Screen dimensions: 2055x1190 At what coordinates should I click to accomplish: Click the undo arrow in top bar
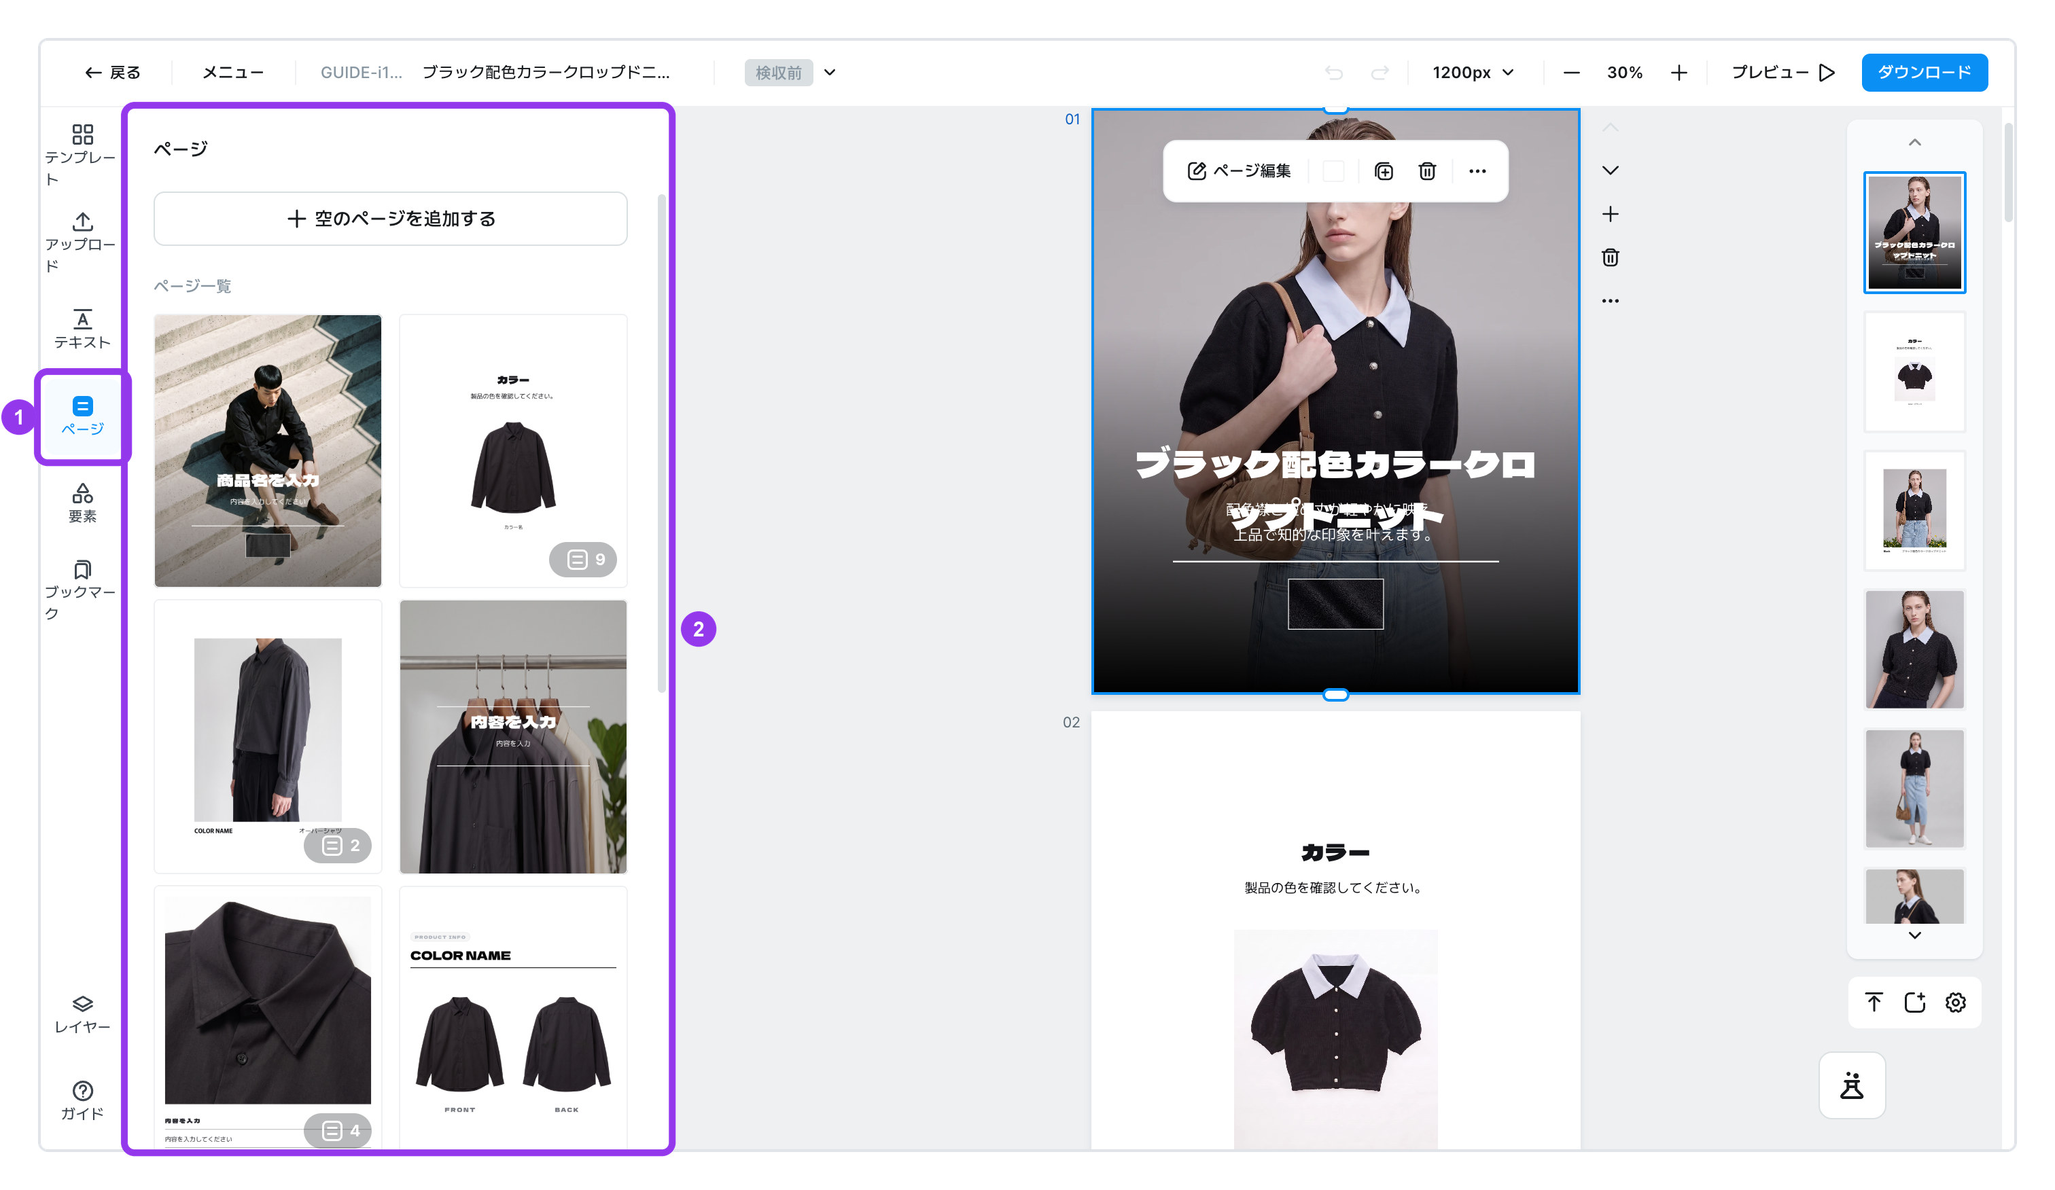[x=1333, y=73]
